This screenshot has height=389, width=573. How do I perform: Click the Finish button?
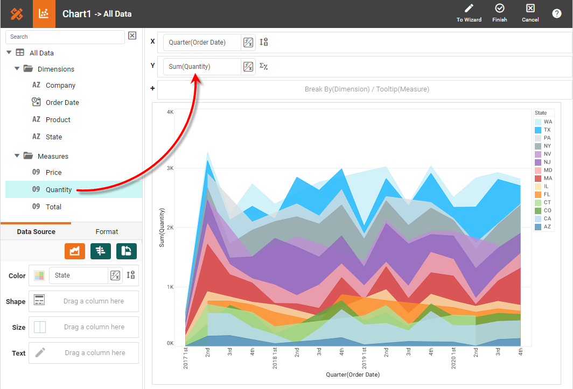coord(500,13)
